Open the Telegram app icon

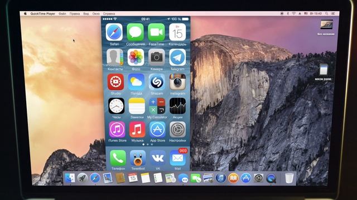pos(177,57)
